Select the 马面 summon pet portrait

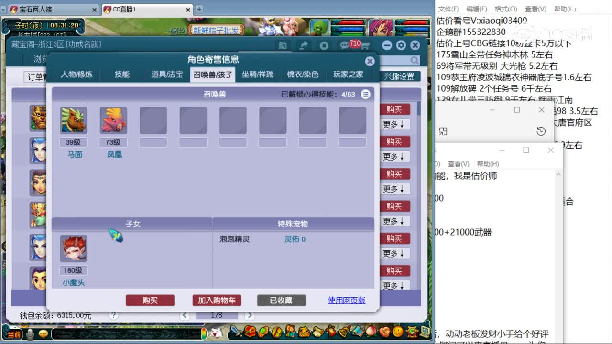[x=74, y=120]
